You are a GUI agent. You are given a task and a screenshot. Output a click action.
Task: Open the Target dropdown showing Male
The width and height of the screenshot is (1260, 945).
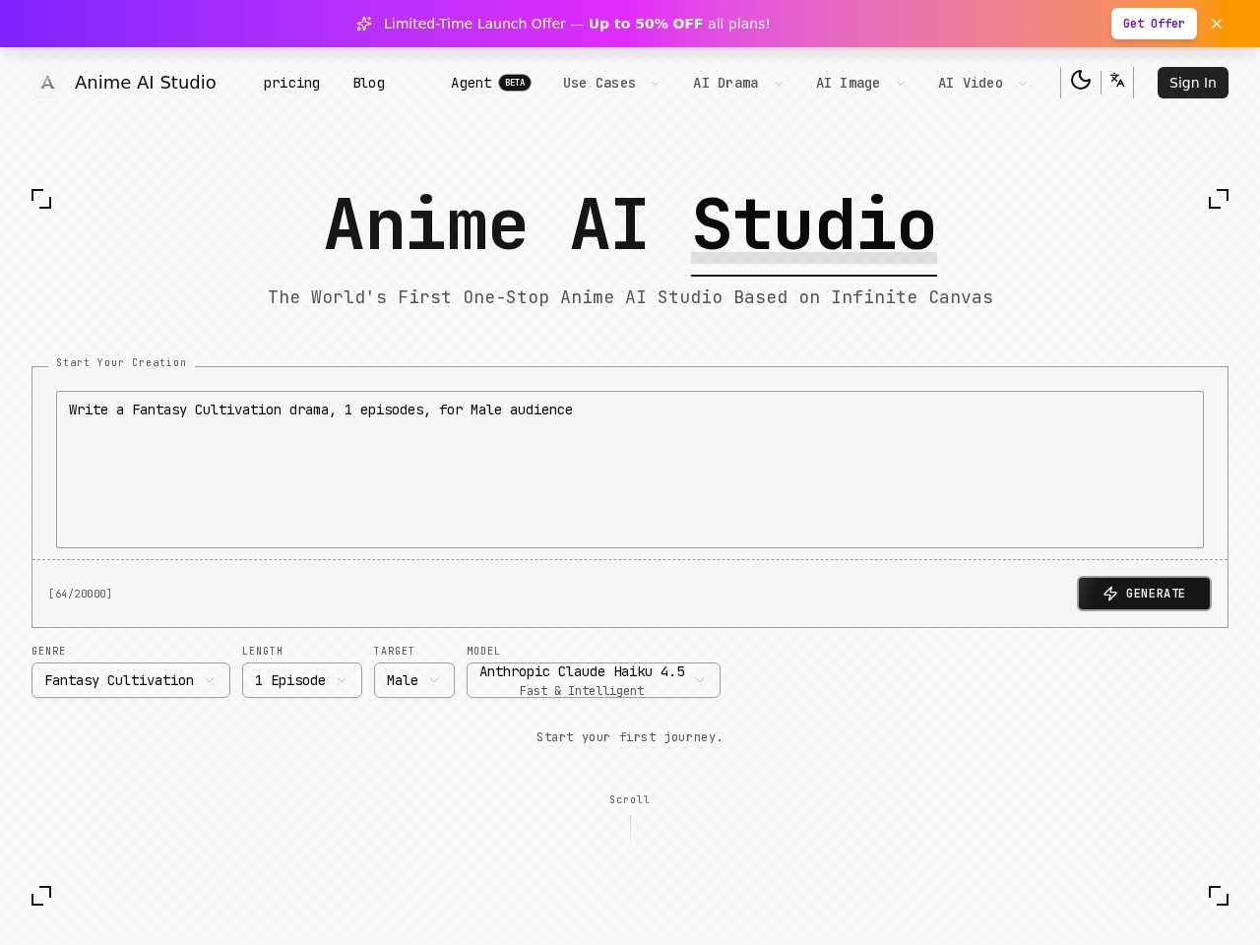pyautogui.click(x=414, y=680)
